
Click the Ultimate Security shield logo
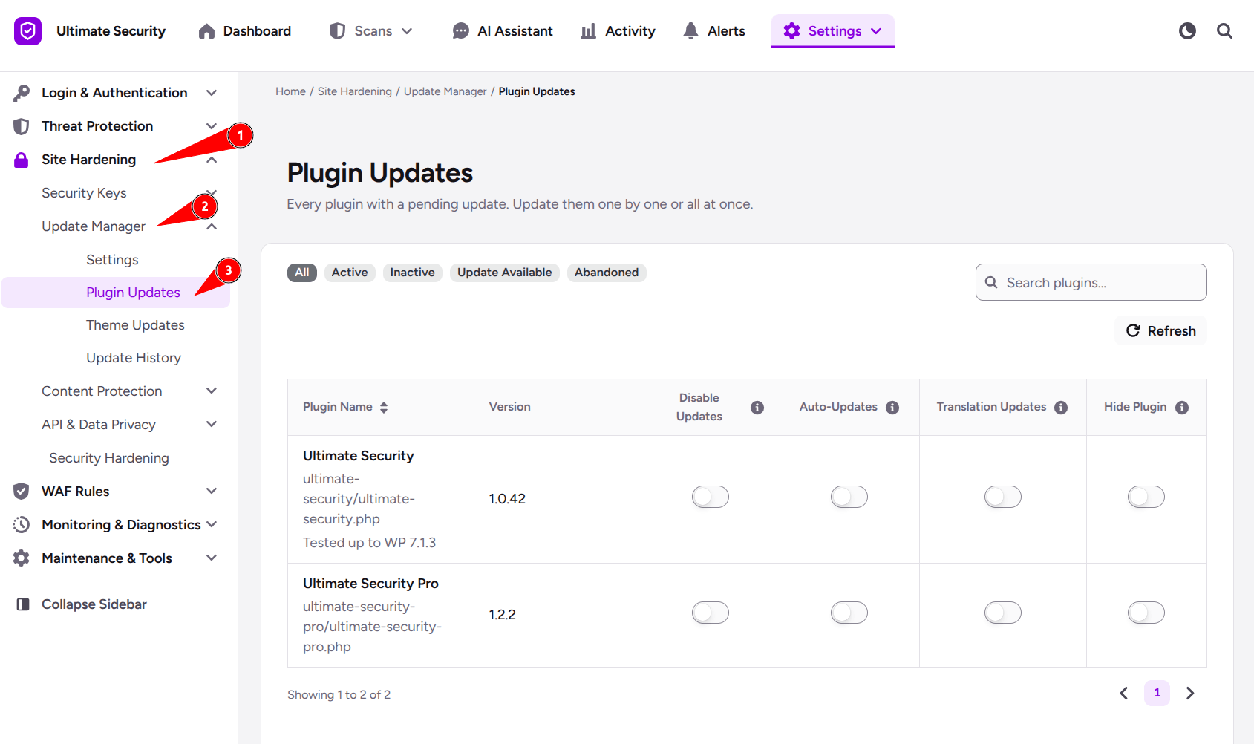[x=27, y=31]
